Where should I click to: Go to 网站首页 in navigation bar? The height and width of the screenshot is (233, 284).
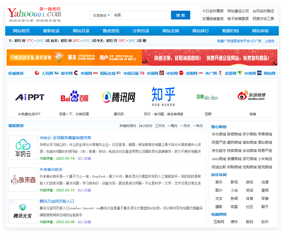coord(21,31)
